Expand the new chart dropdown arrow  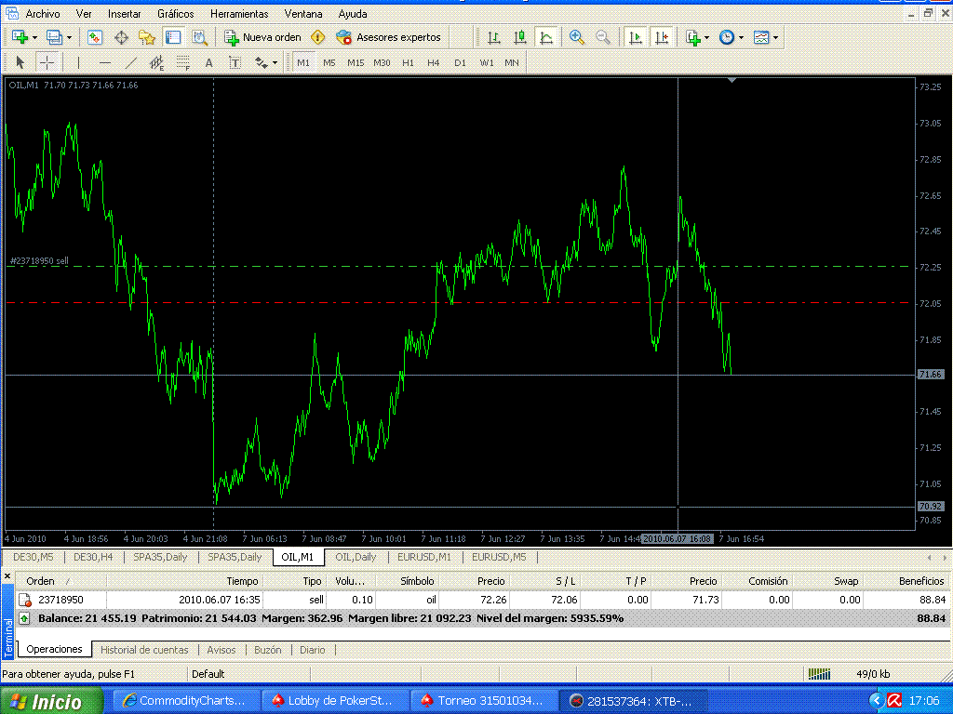(34, 37)
